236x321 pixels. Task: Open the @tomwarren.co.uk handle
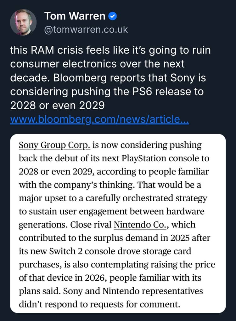pos(86,29)
